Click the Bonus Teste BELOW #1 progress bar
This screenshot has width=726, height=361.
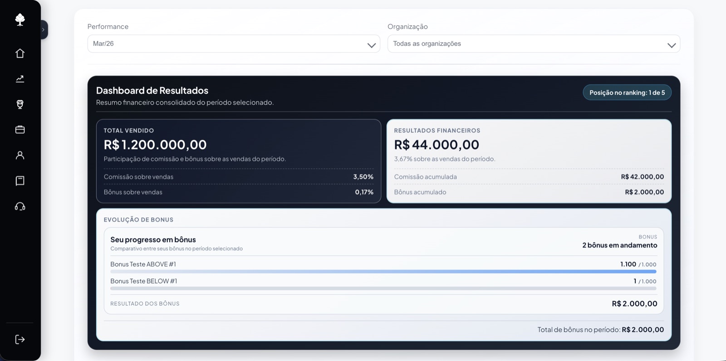tap(383, 288)
